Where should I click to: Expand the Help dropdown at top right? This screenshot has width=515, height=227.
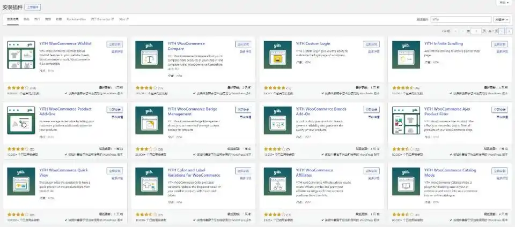coord(506,2)
